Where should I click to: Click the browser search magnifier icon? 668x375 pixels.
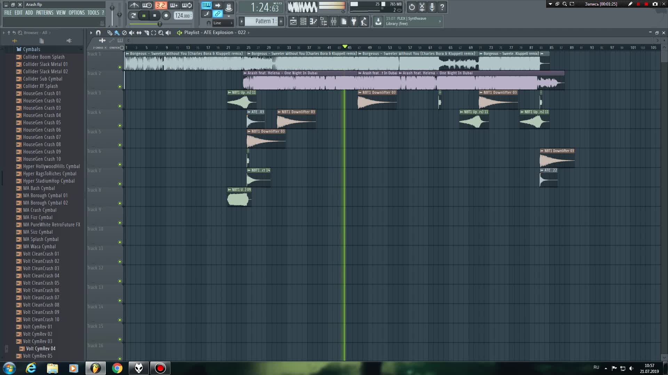pyautogui.click(x=20, y=33)
